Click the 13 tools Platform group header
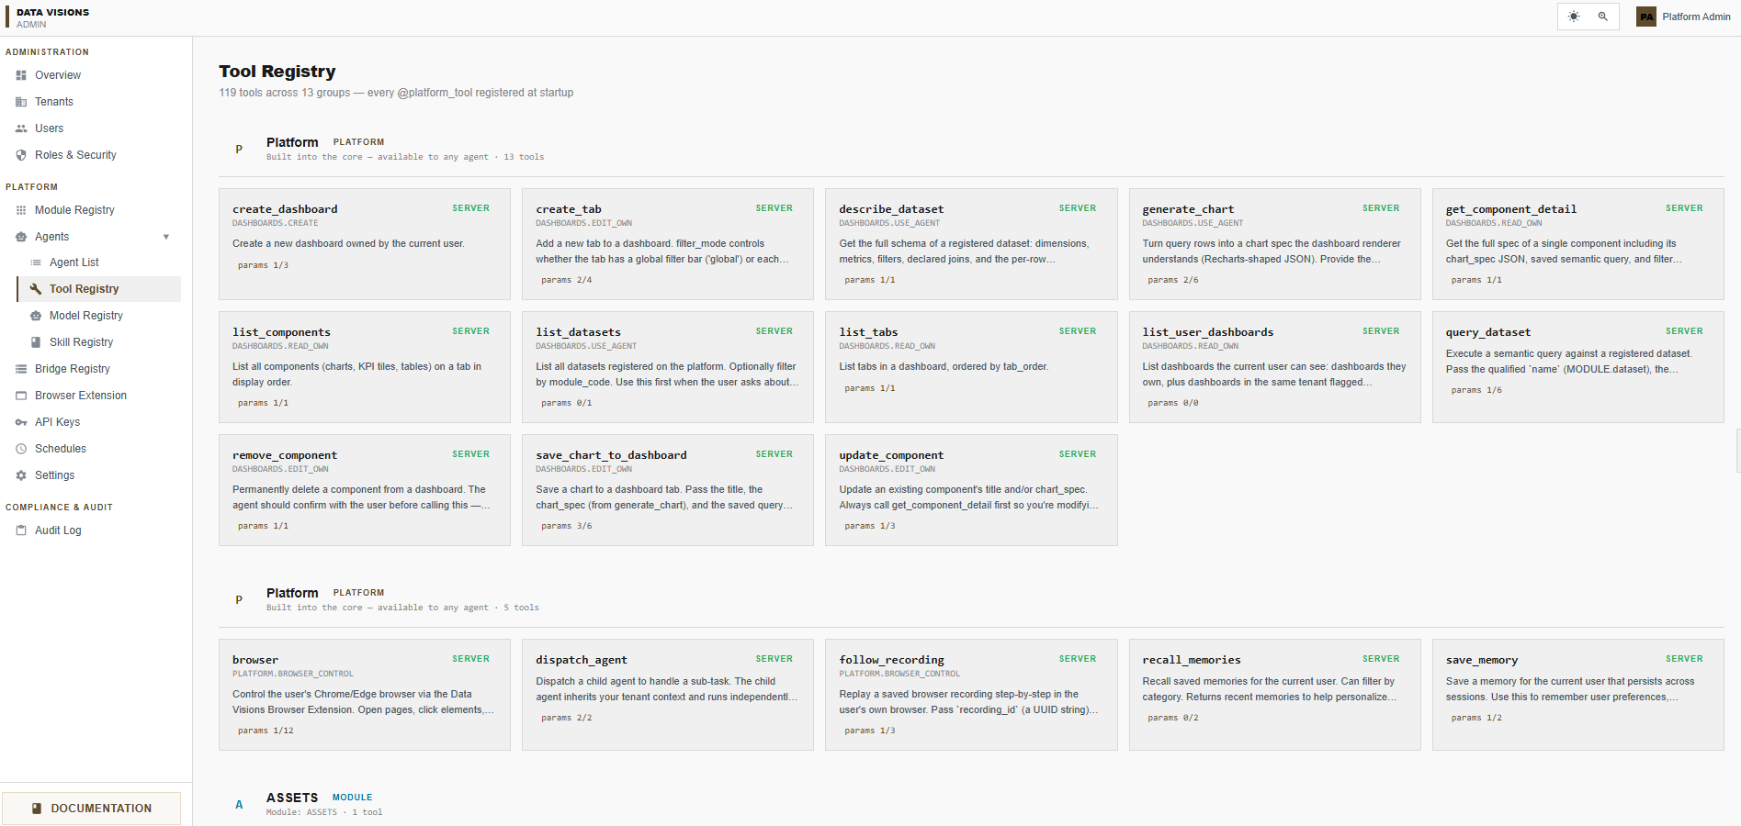 click(971, 149)
